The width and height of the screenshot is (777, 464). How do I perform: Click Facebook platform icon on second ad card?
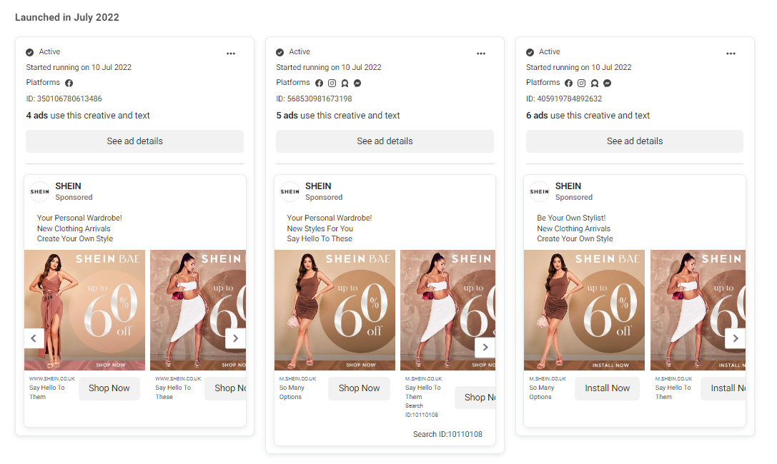pos(319,83)
